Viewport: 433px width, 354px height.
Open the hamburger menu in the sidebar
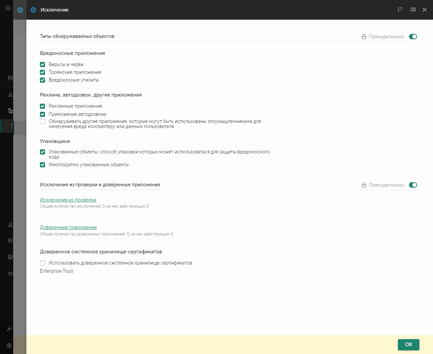[x=8, y=8]
